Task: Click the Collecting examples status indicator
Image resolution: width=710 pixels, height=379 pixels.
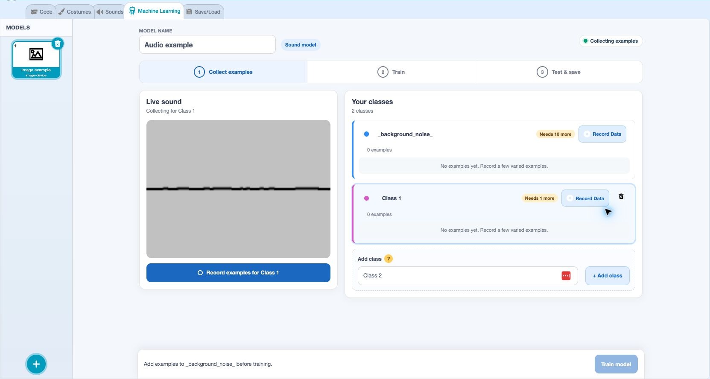Action: click(611, 41)
